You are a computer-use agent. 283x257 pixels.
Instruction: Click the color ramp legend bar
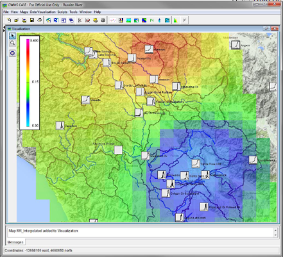click(x=28, y=83)
